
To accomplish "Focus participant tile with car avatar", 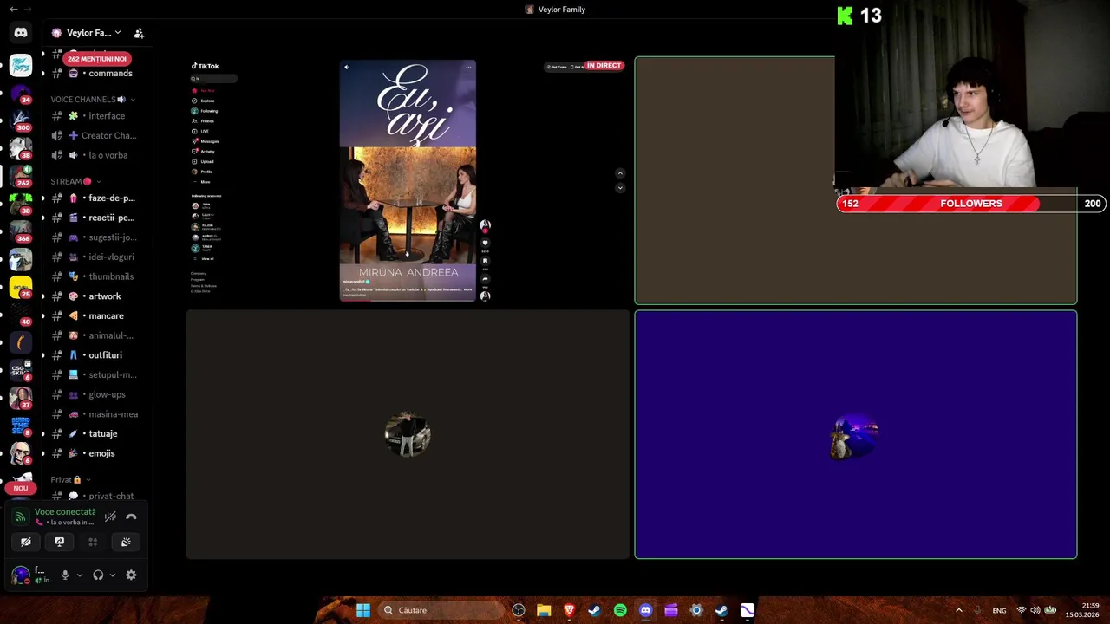I will click(408, 434).
